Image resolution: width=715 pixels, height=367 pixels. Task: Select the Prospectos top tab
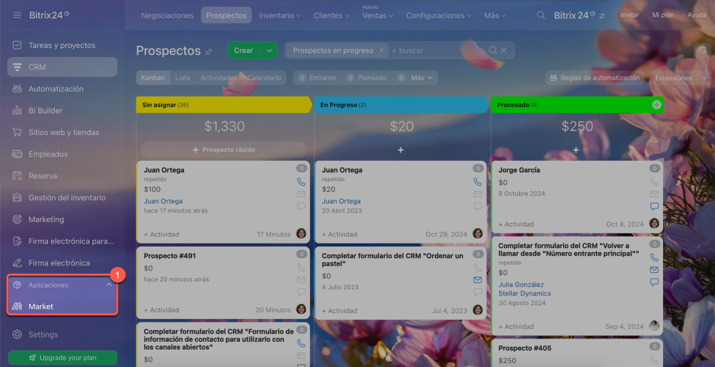pos(226,16)
